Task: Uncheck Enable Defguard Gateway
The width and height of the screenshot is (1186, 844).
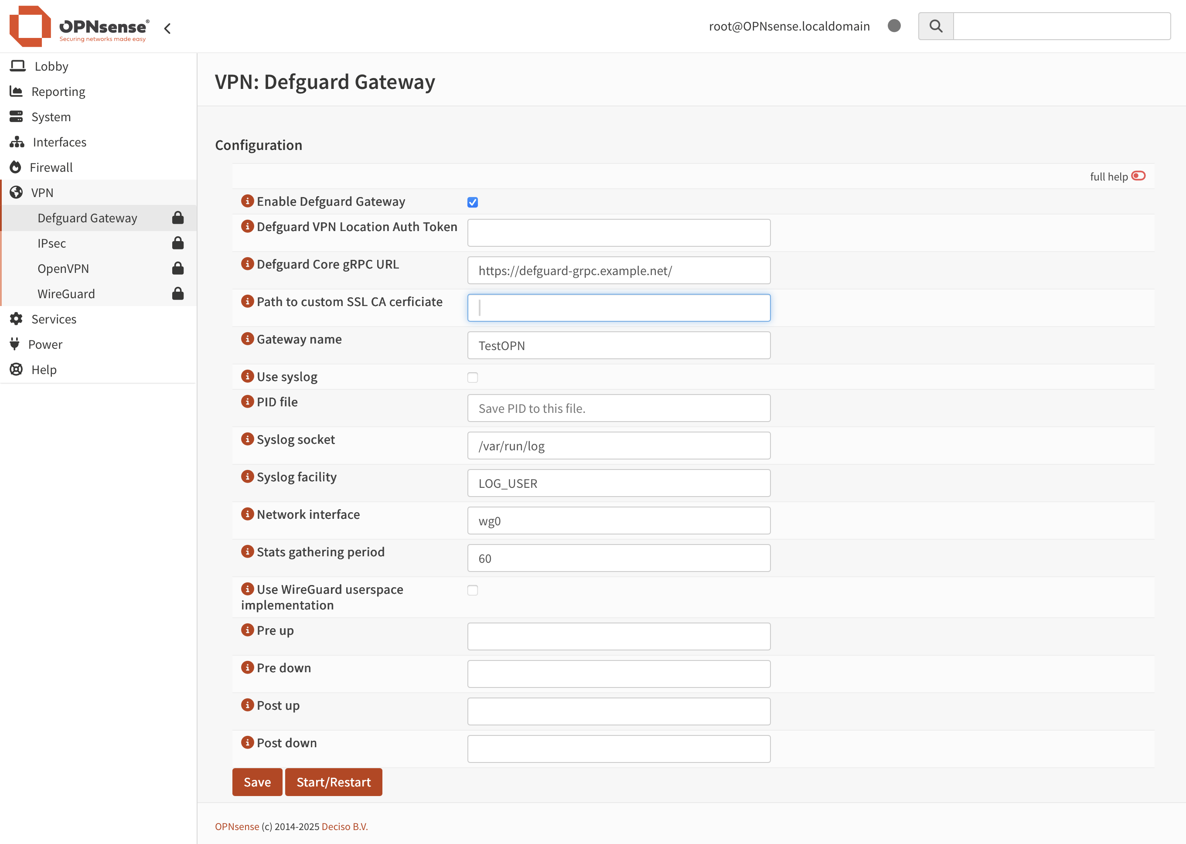Action: 472,202
